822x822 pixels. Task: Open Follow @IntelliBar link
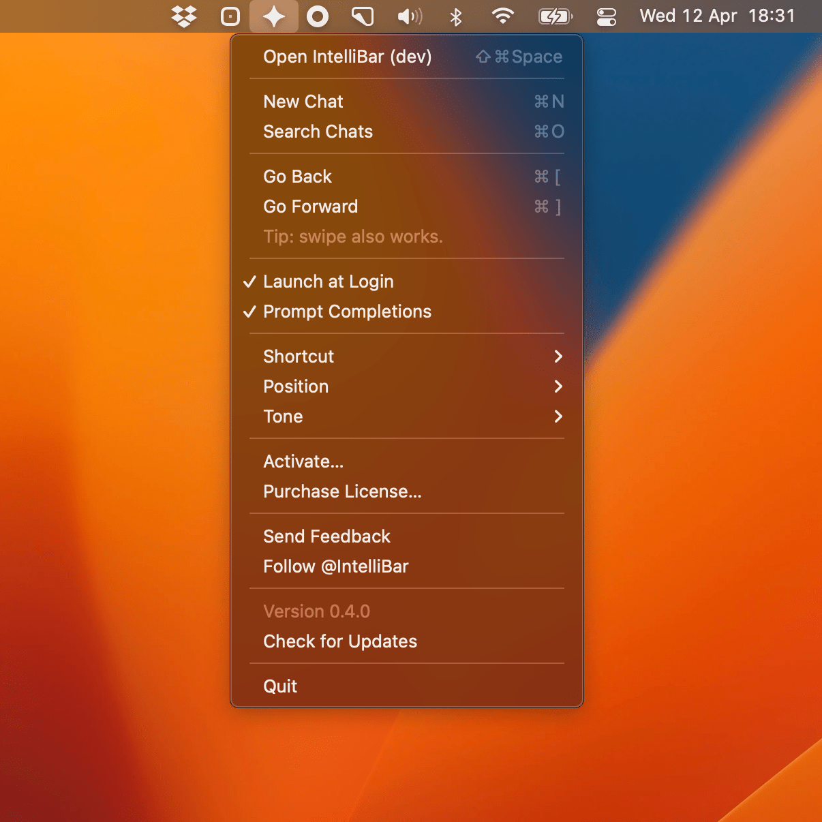click(x=407, y=566)
